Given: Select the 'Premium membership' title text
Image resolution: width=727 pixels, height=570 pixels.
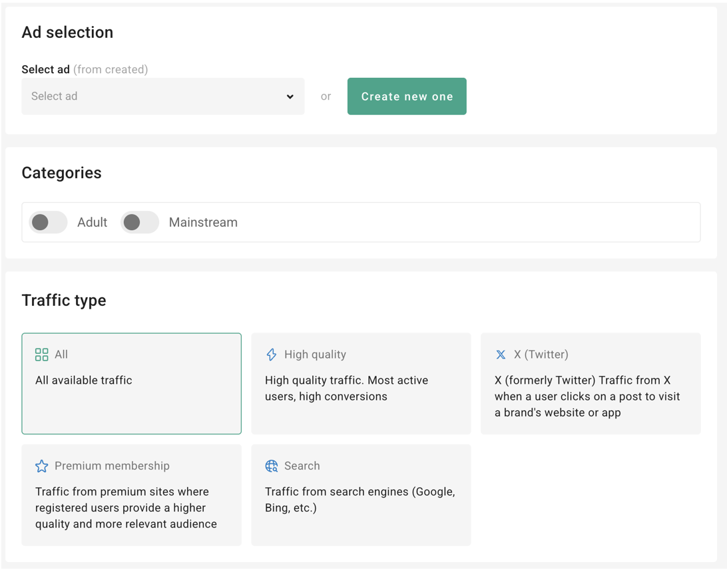Looking at the screenshot, I should click(x=112, y=466).
